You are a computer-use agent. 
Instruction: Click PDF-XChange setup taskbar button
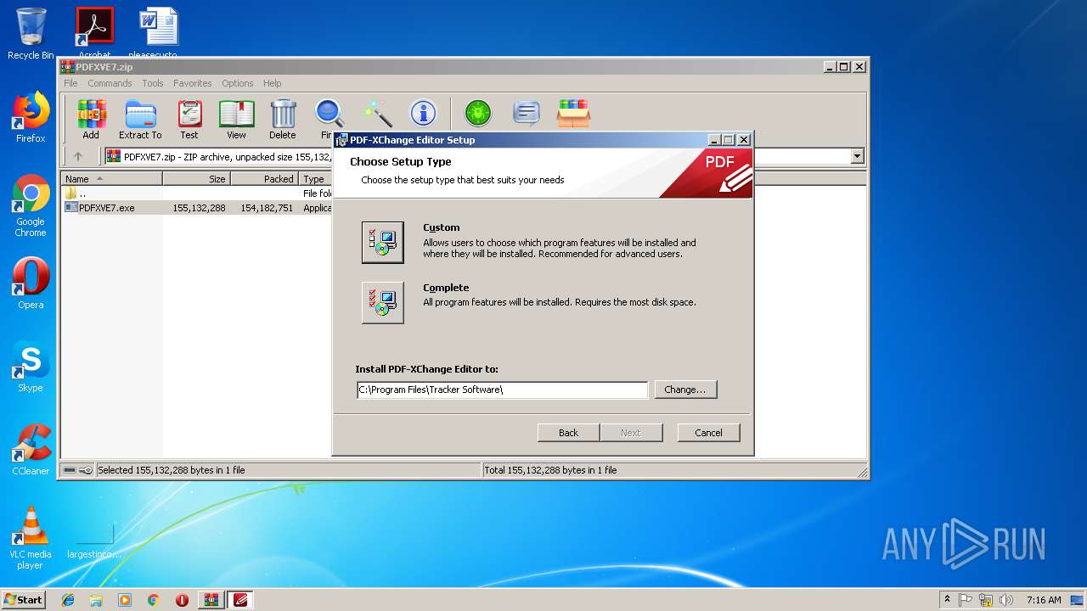[x=240, y=600]
